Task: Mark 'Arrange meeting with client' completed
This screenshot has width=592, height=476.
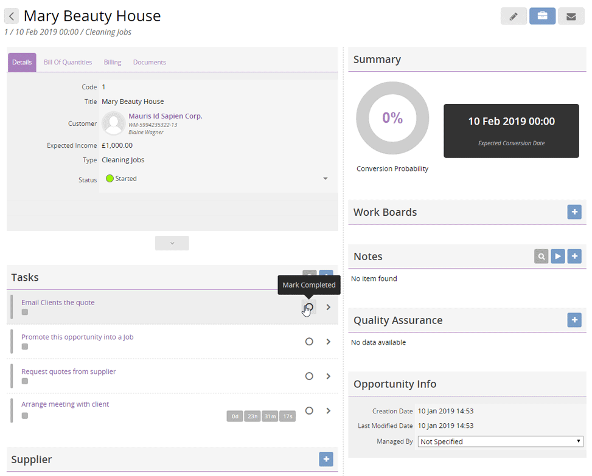Action: 309,411
